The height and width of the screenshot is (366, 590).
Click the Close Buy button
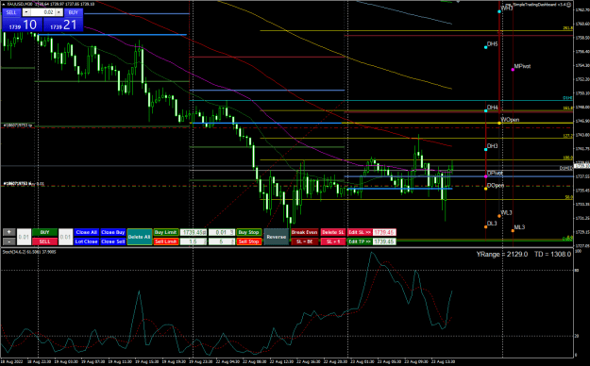point(113,232)
